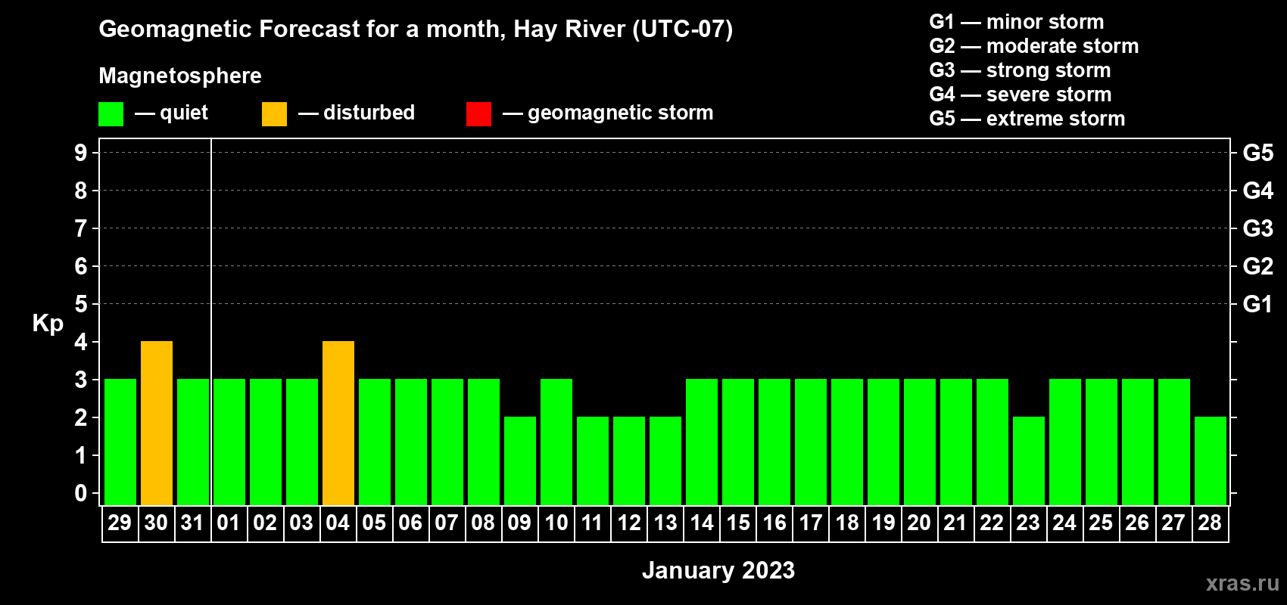
Task: Click the red geomagnetic storm legend swatch
Action: [478, 114]
